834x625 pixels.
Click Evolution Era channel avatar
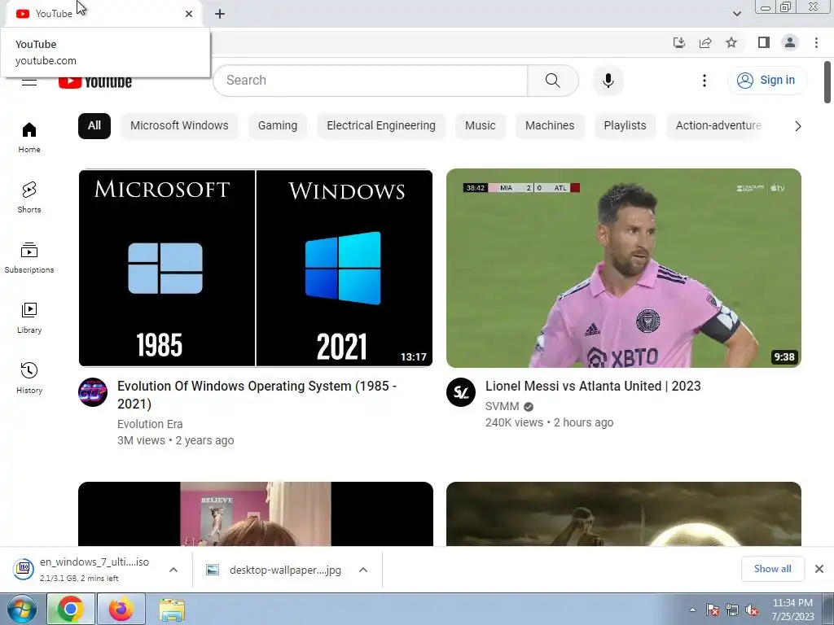point(93,392)
